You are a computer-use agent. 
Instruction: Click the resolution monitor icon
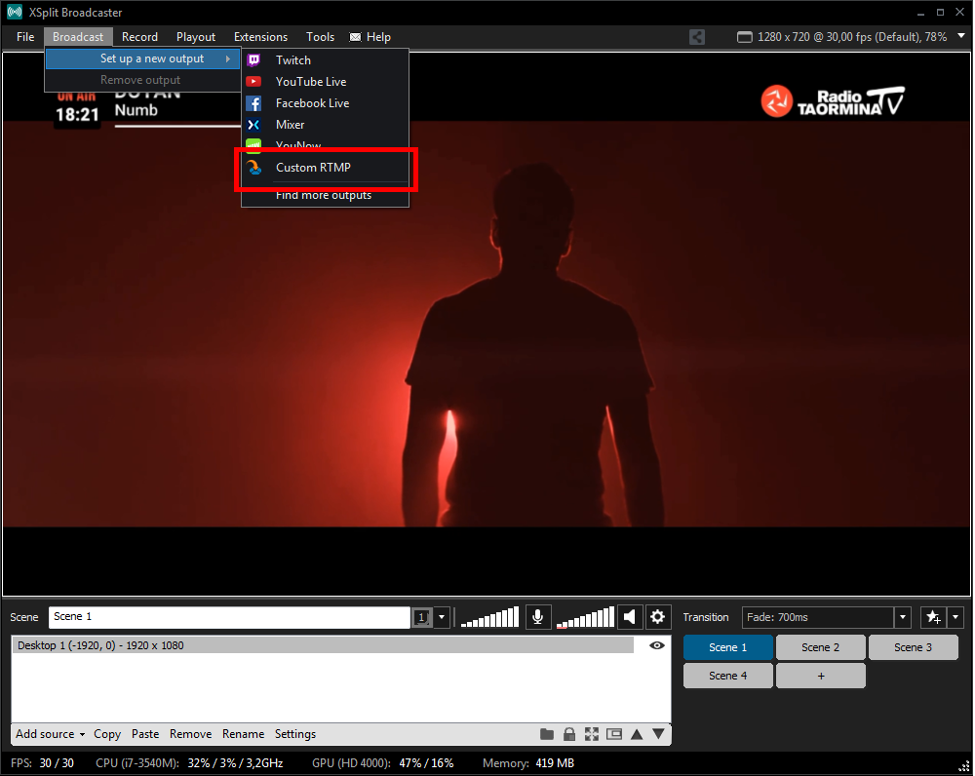pyautogui.click(x=744, y=37)
